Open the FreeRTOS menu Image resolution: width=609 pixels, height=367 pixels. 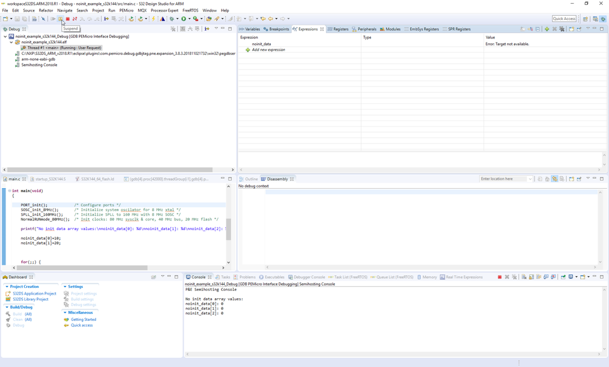(190, 10)
